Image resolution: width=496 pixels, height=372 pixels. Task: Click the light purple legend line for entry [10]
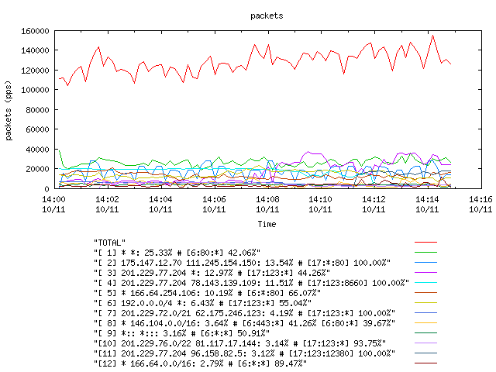(425, 343)
